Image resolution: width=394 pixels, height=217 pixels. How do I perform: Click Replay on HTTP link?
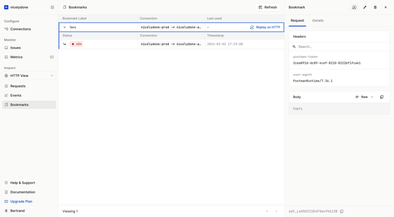click(265, 27)
